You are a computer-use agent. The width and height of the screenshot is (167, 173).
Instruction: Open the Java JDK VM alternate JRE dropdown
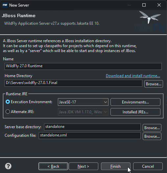coord(83,112)
